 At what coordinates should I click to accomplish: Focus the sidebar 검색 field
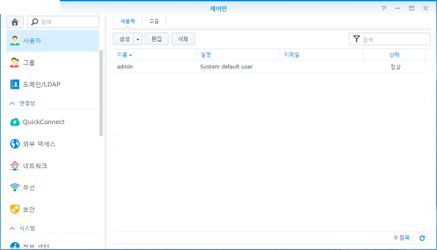click(x=63, y=22)
